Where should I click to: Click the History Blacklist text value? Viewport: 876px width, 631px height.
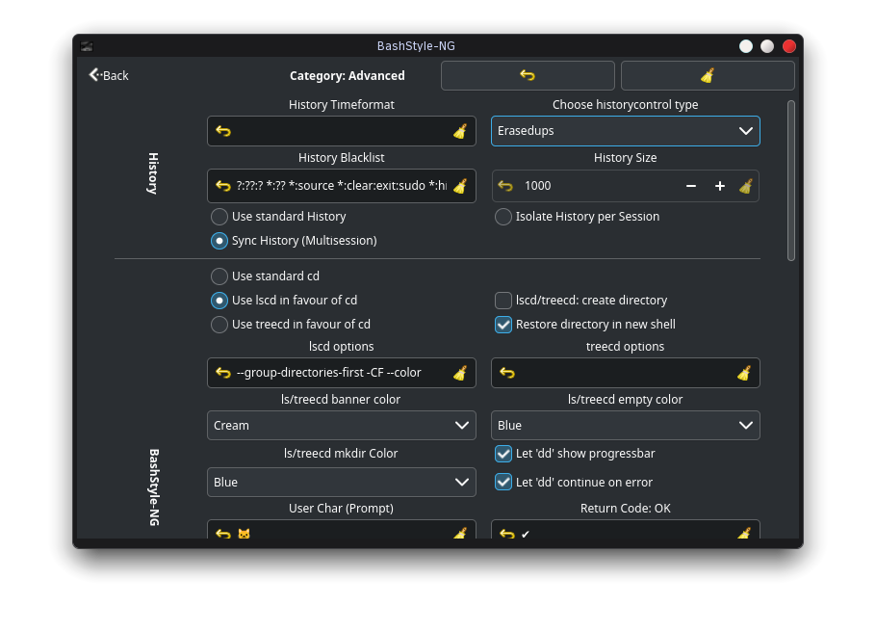342,186
